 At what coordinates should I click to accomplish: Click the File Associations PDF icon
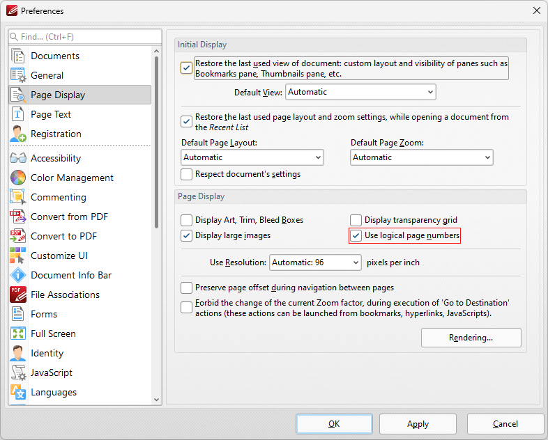point(18,295)
